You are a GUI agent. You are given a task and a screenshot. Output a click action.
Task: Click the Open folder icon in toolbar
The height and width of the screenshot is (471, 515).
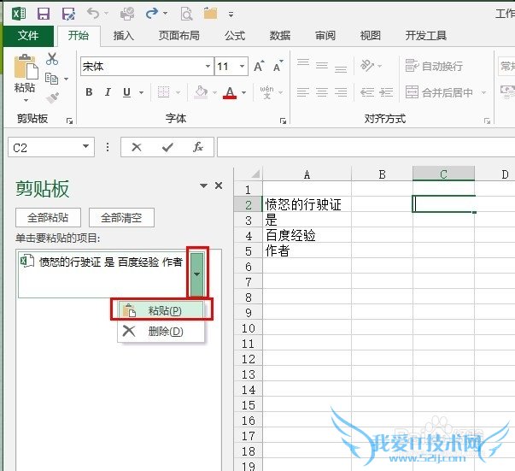click(210, 14)
